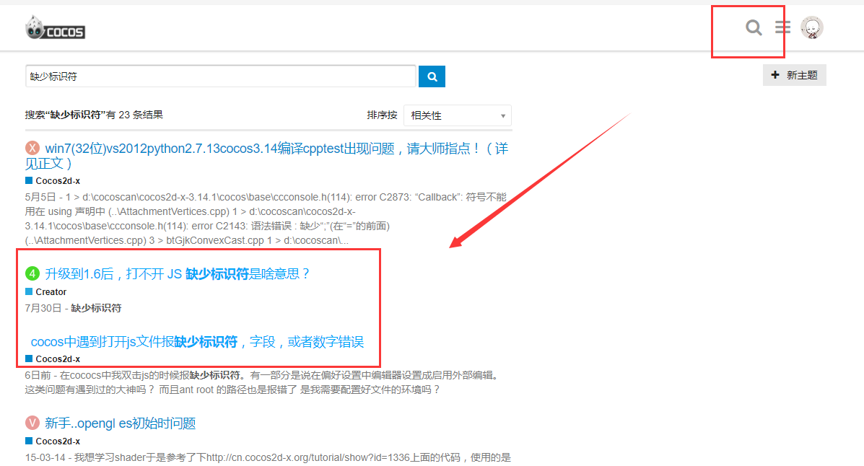Click the V avatar beside 新手 topic
This screenshot has width=864, height=466.
point(32,423)
